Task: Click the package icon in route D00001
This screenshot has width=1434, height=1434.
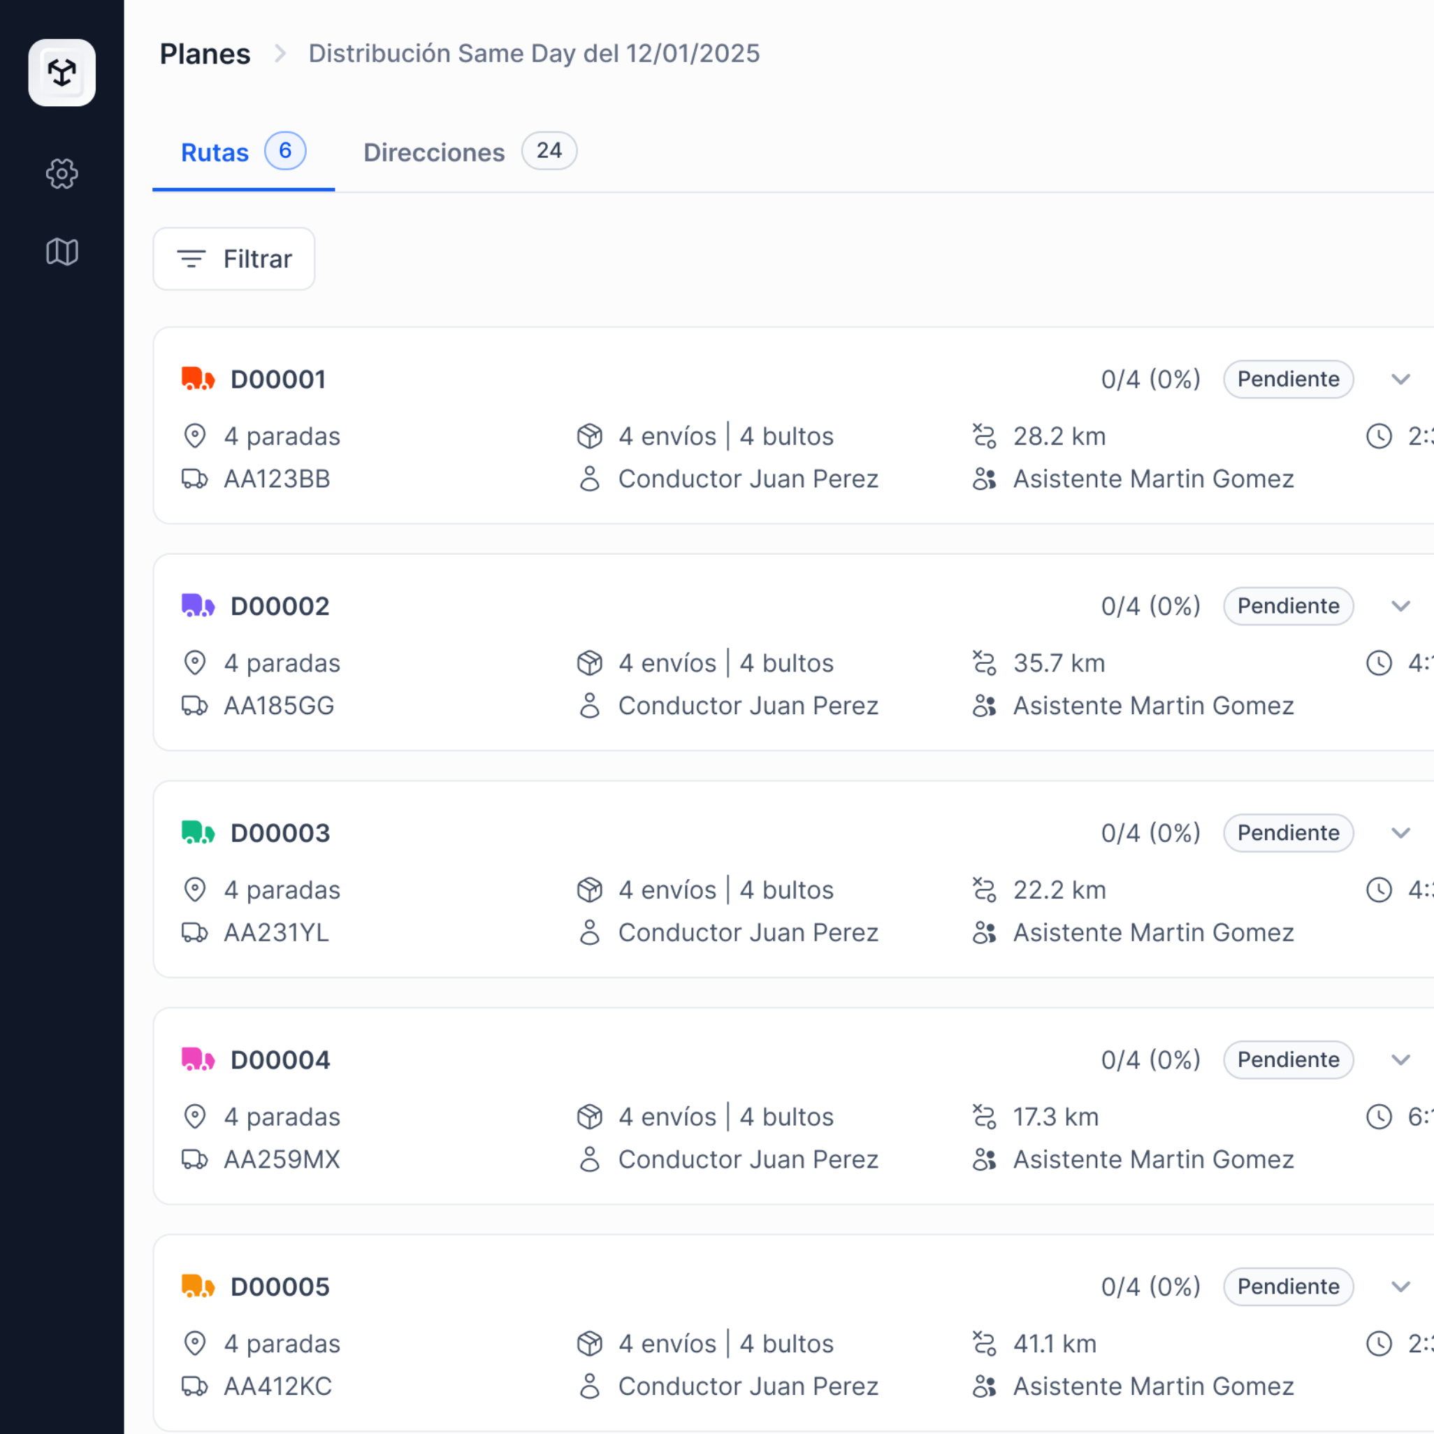Action: 589,437
